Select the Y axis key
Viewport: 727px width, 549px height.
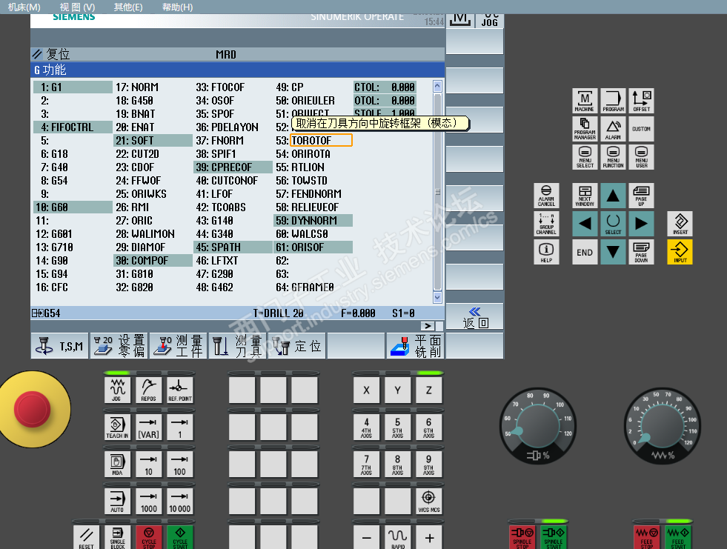pos(397,390)
